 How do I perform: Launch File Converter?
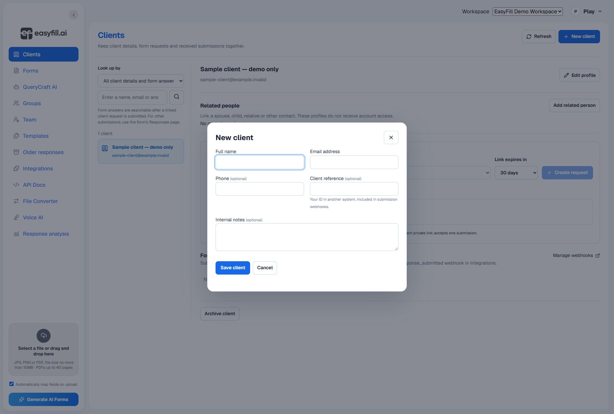point(44,201)
